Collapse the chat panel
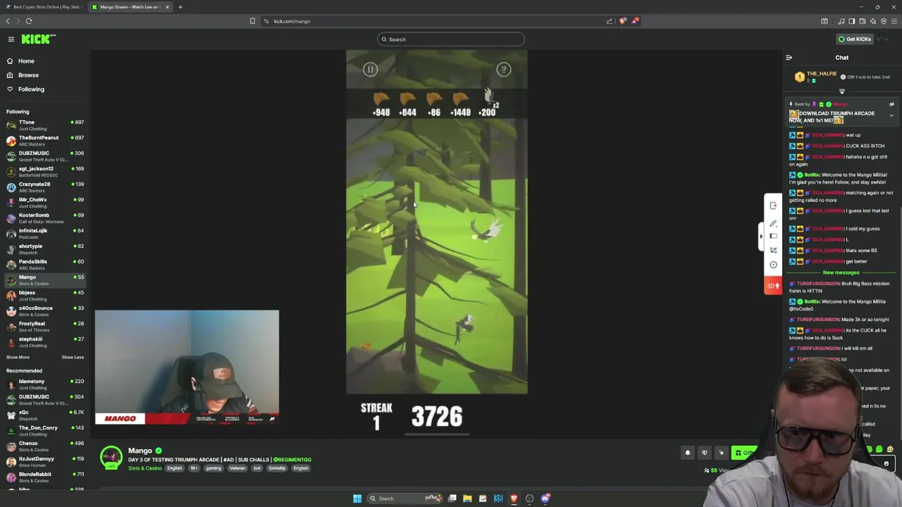This screenshot has height=507, width=902. 789,58
